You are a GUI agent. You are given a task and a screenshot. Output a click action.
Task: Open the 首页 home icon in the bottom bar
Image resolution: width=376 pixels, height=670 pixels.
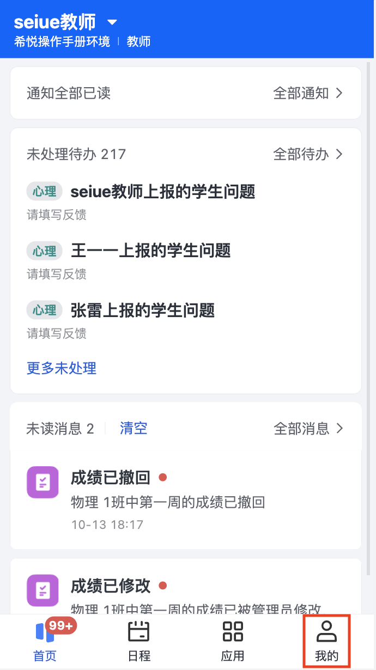[x=45, y=642]
